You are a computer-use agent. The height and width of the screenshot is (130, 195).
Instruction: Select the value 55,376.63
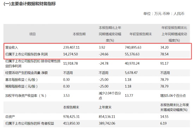click(x=132, y=54)
